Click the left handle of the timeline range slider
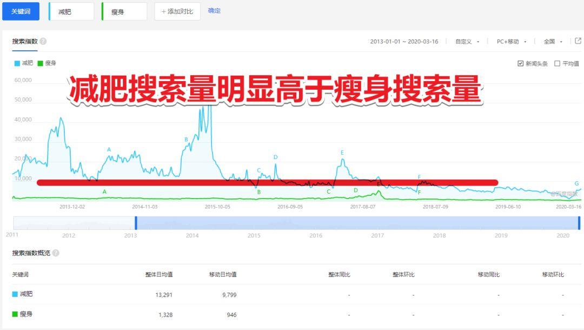Screen dimensions: 584x330 click(x=136, y=223)
